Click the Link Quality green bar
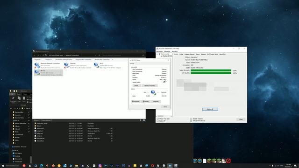 211,73
